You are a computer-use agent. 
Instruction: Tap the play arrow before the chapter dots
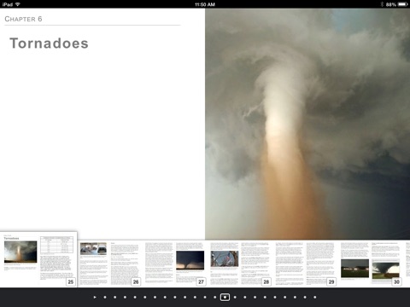click(x=95, y=298)
